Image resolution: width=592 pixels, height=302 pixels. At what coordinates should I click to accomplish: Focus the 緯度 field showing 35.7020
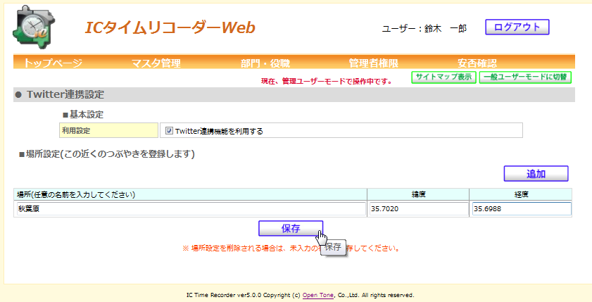click(x=418, y=209)
